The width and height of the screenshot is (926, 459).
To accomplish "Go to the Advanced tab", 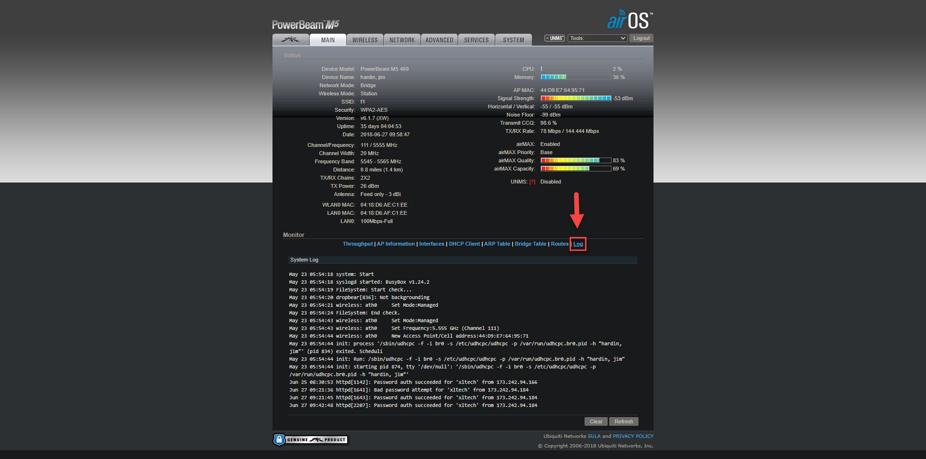I will point(439,40).
